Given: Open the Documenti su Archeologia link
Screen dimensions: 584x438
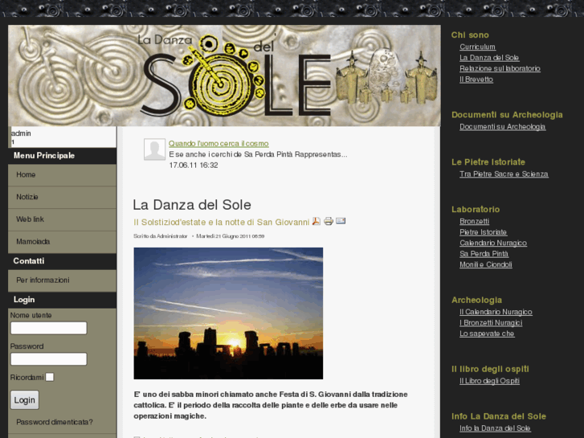Looking at the screenshot, I should (x=502, y=127).
